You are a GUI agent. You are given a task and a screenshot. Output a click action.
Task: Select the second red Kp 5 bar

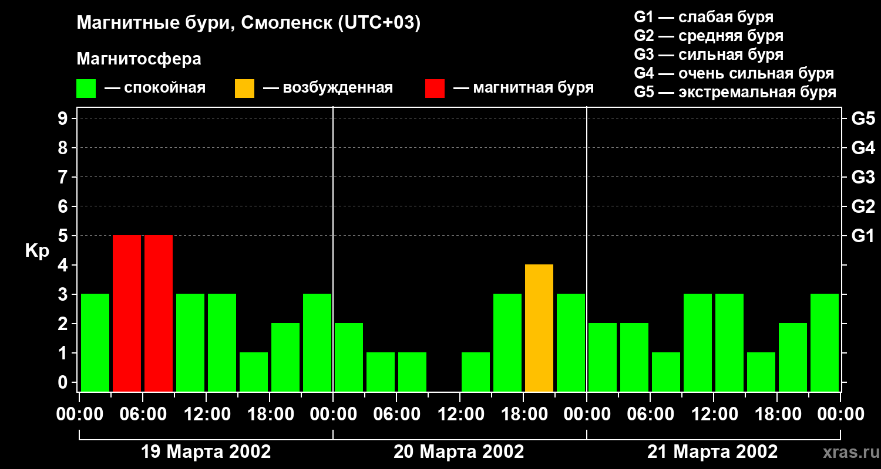(x=159, y=314)
